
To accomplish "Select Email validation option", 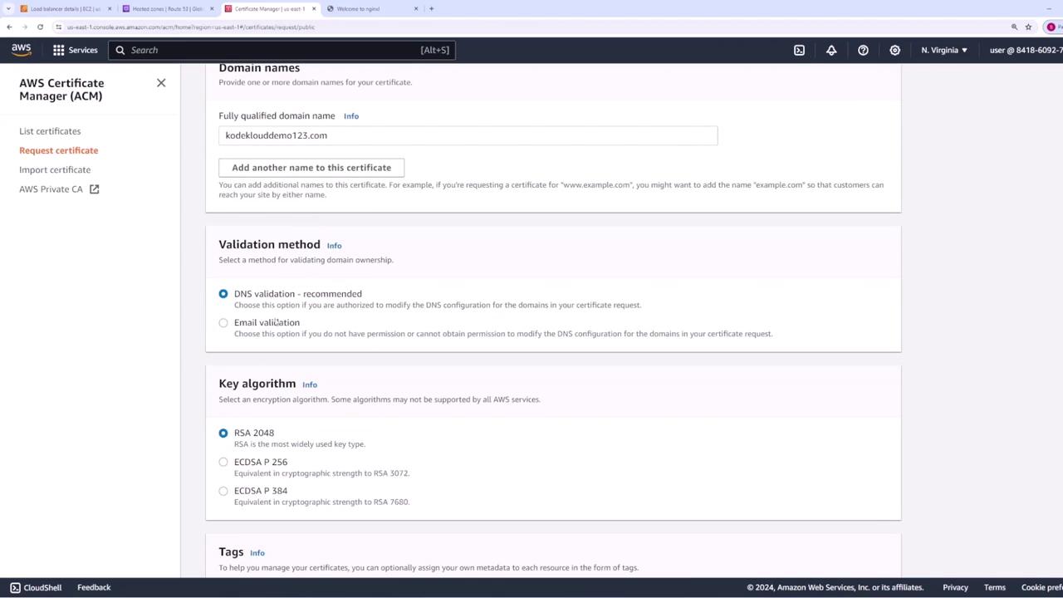I will tap(223, 323).
